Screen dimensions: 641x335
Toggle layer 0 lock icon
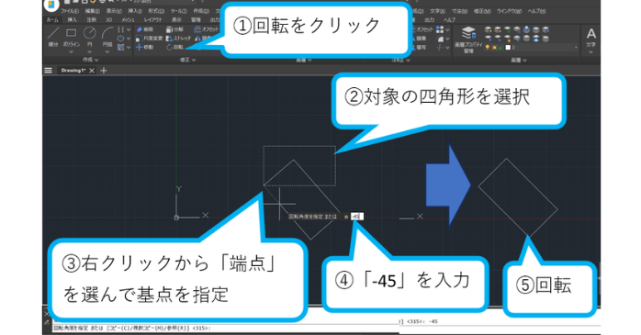coord(500,48)
